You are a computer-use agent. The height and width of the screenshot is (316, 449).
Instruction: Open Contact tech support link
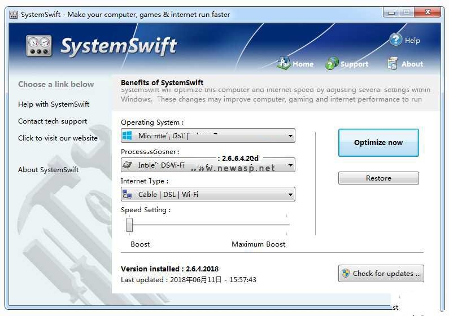tap(53, 121)
